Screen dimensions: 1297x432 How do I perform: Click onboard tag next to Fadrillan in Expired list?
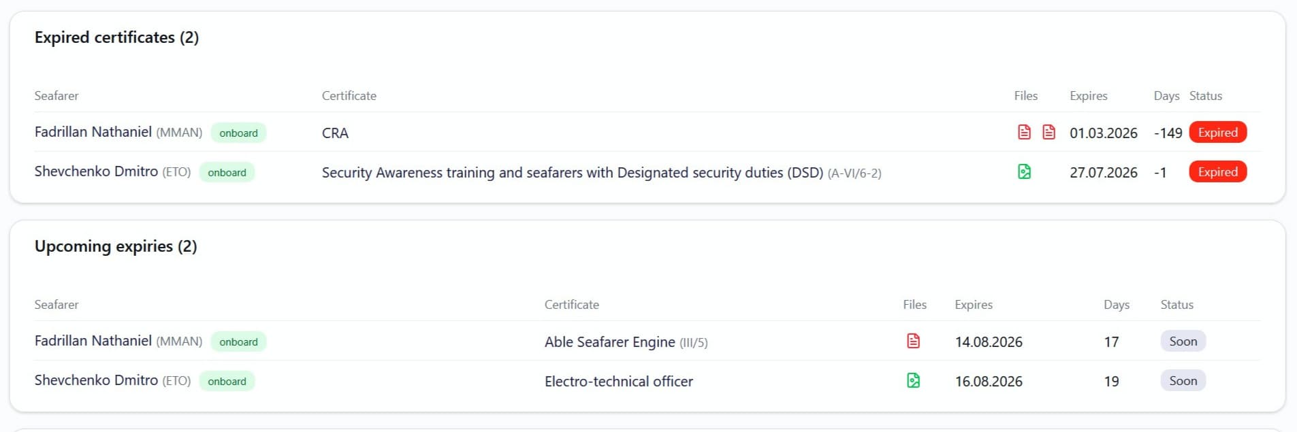238,133
